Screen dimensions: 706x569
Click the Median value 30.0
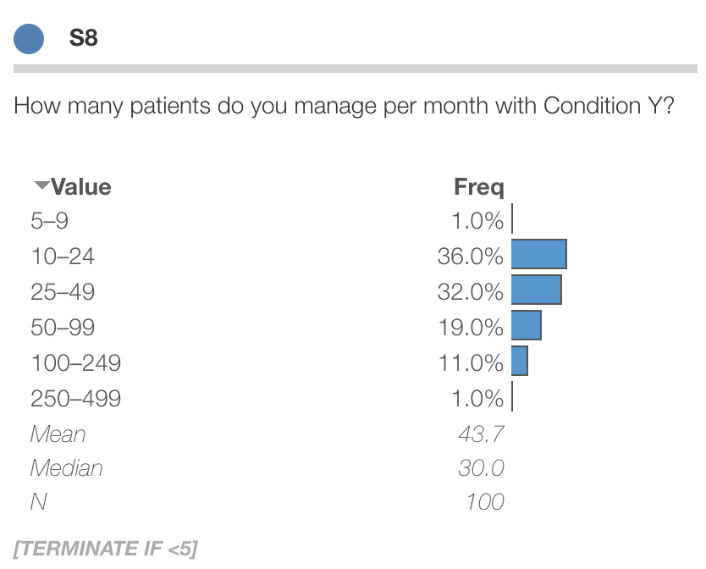pos(481,468)
